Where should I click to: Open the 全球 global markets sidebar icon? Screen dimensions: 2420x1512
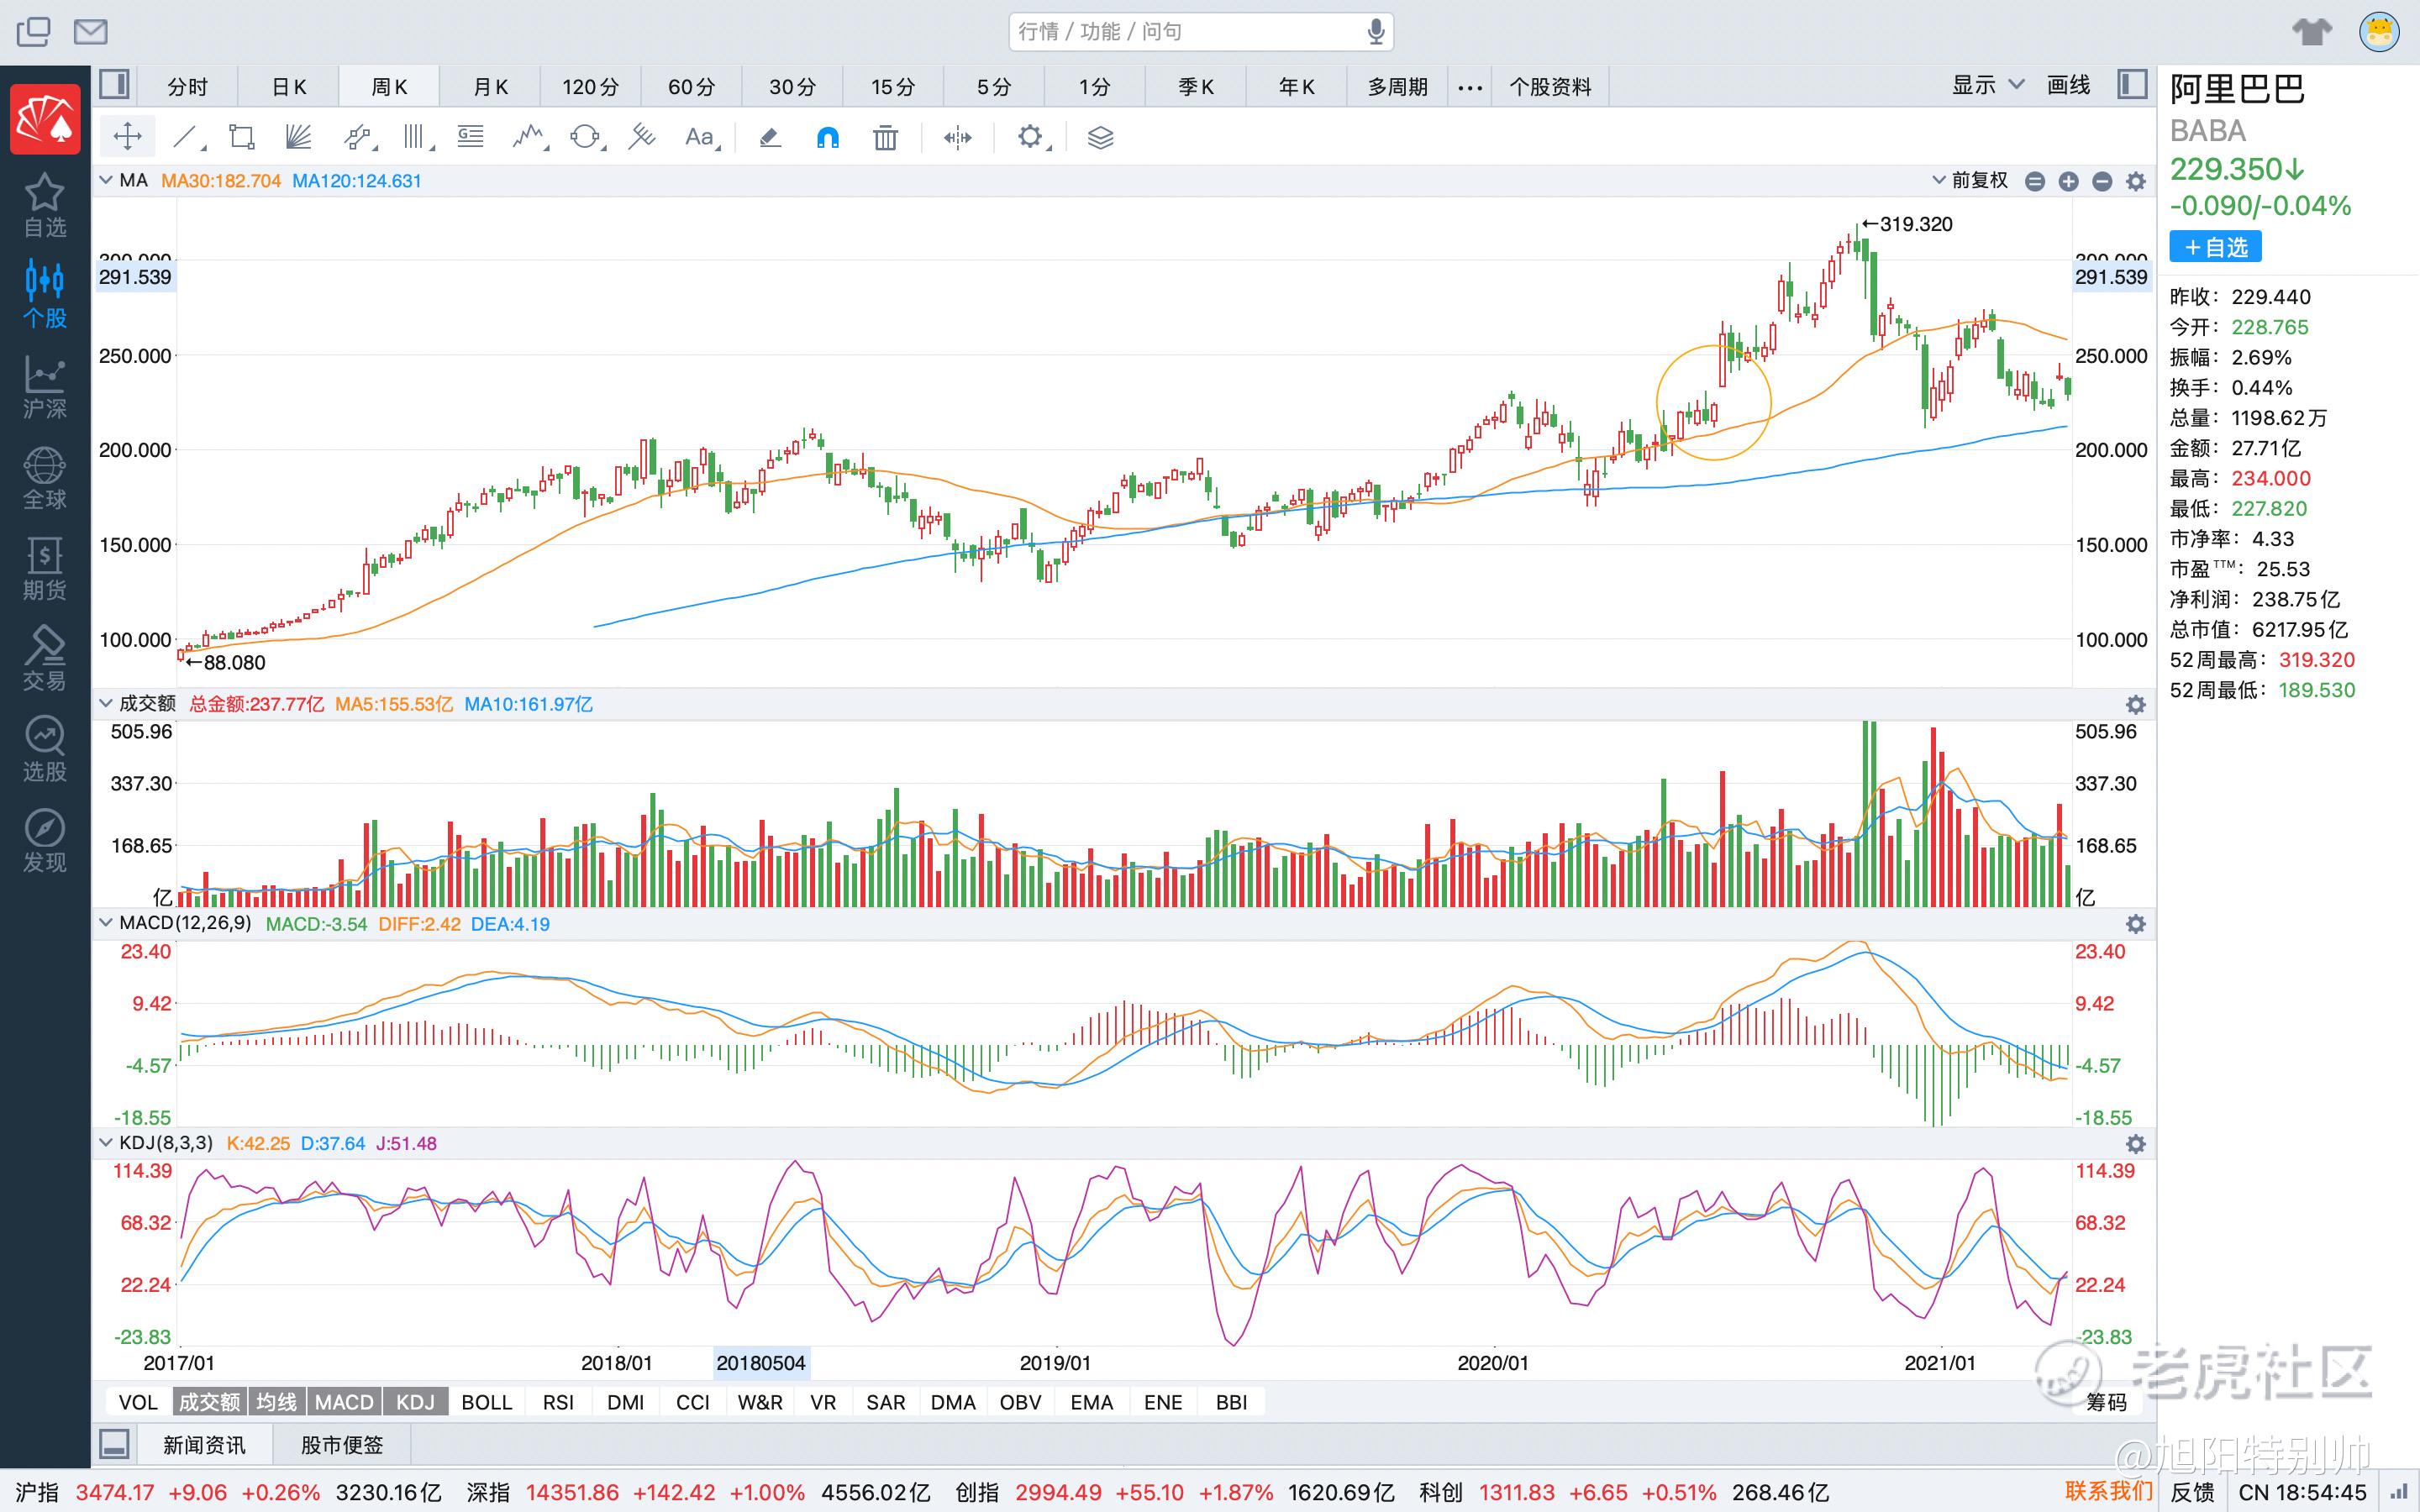coord(45,478)
